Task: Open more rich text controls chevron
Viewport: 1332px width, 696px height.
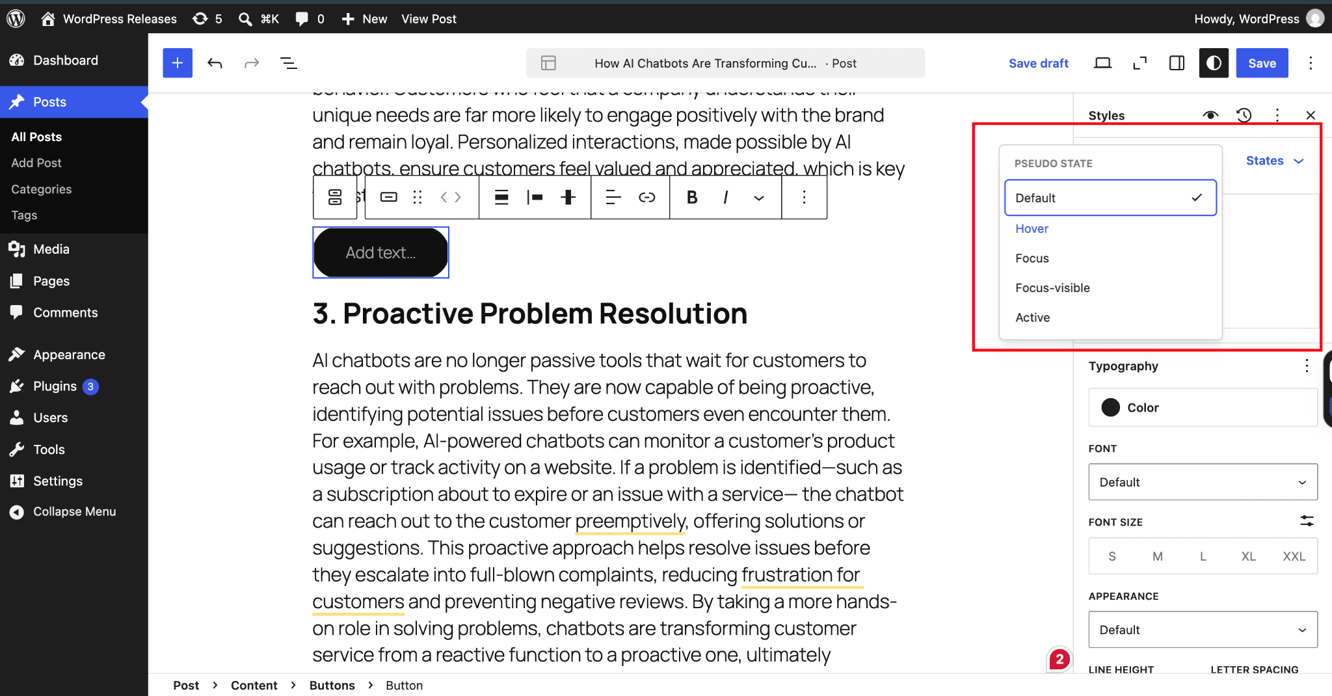Action: 759,197
